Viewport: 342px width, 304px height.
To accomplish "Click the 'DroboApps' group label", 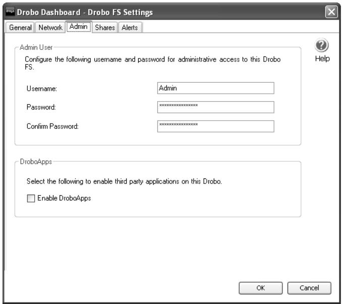I will (x=36, y=162).
